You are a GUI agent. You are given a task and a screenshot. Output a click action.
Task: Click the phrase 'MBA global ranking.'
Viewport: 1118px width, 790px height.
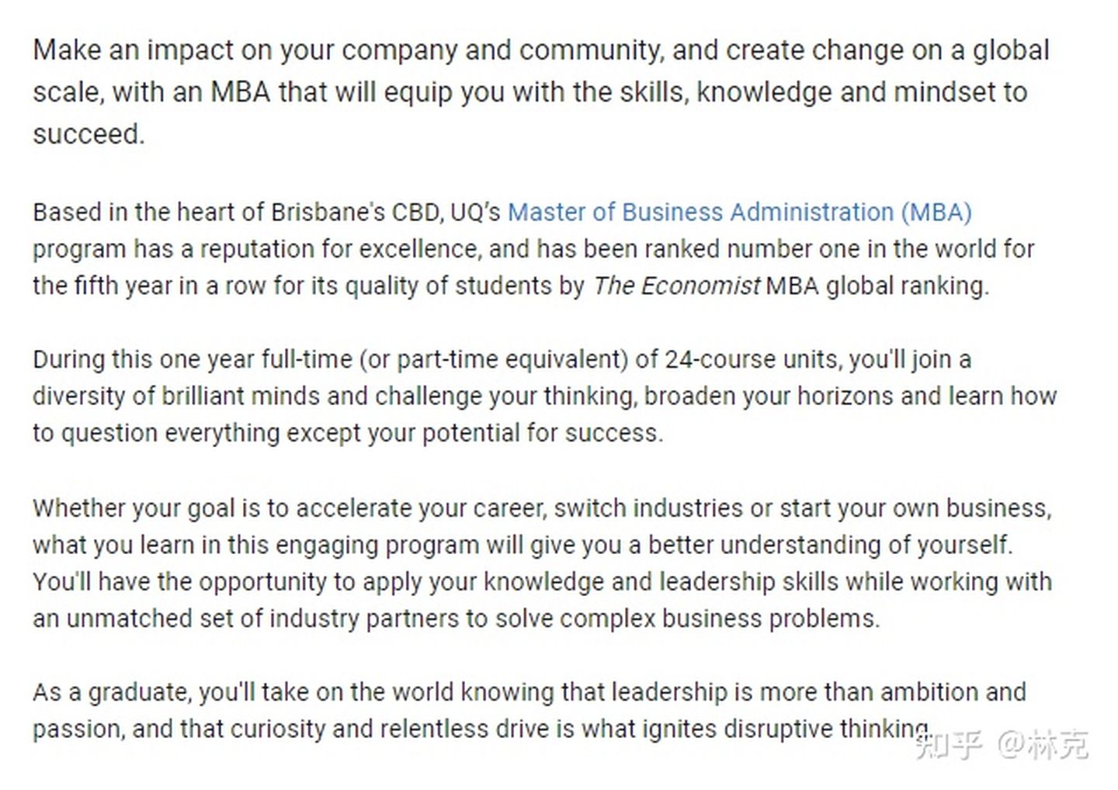pos(877,286)
